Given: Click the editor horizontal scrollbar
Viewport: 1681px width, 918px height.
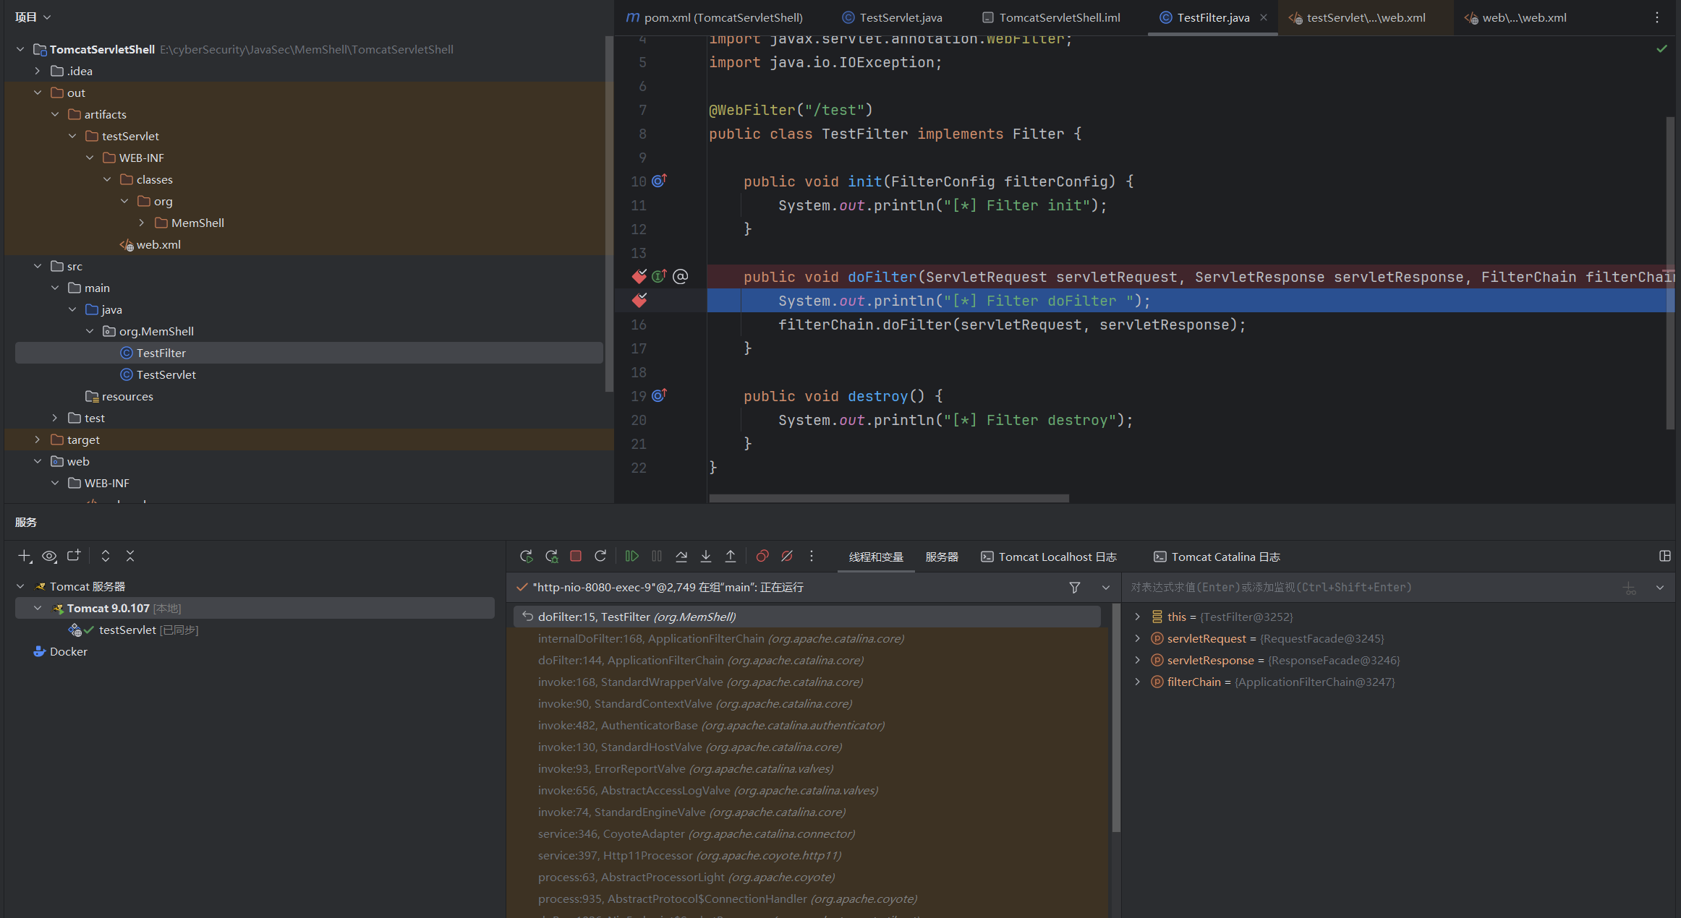Looking at the screenshot, I should click(888, 498).
